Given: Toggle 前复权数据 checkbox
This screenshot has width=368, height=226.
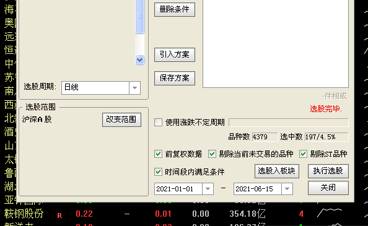Looking at the screenshot, I should [158, 154].
